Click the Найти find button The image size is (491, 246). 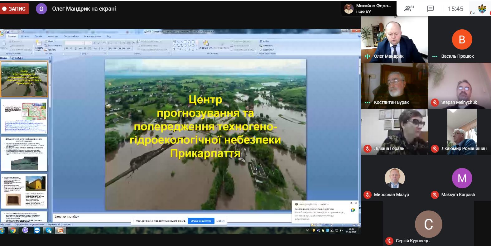pos(264,41)
